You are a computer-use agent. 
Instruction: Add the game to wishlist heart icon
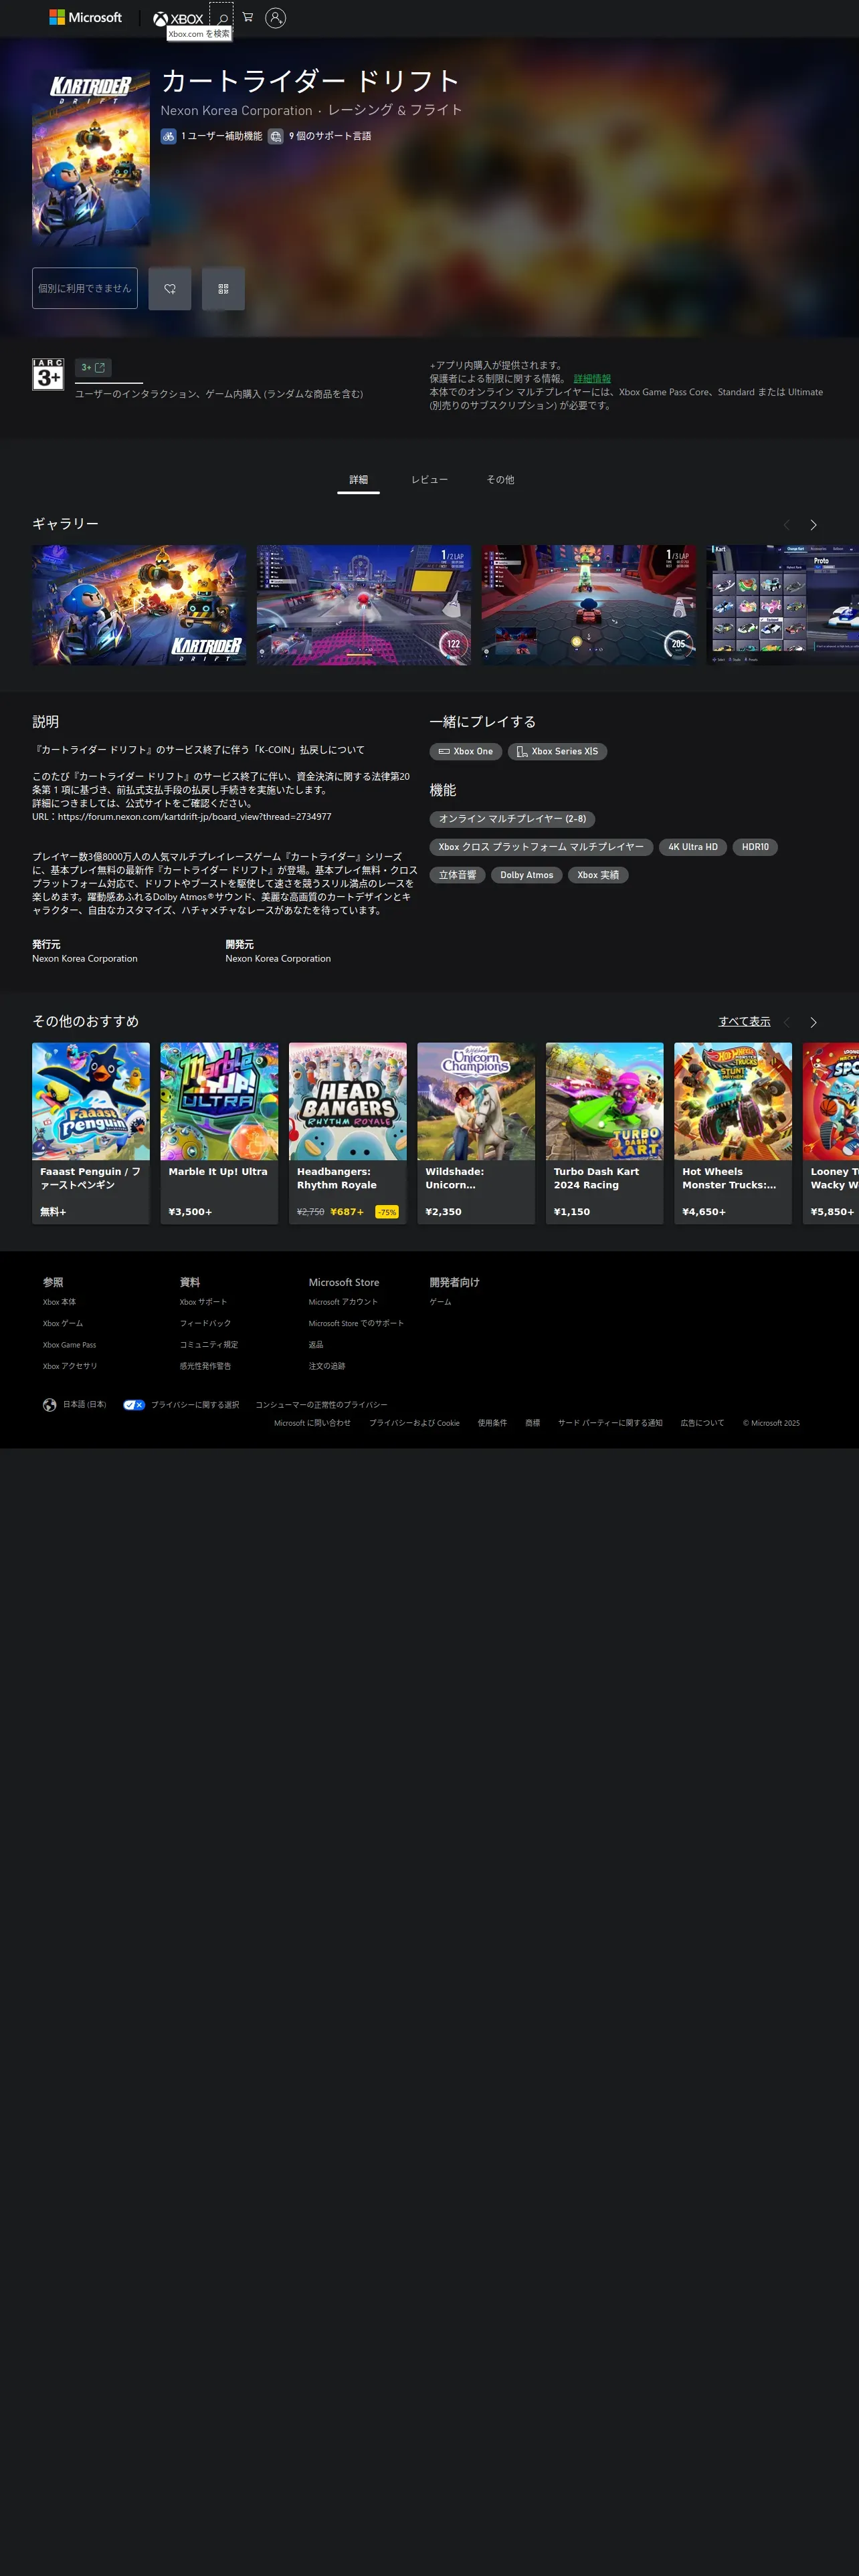click(x=170, y=288)
